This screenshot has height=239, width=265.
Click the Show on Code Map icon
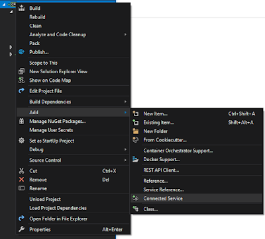tap(21, 80)
